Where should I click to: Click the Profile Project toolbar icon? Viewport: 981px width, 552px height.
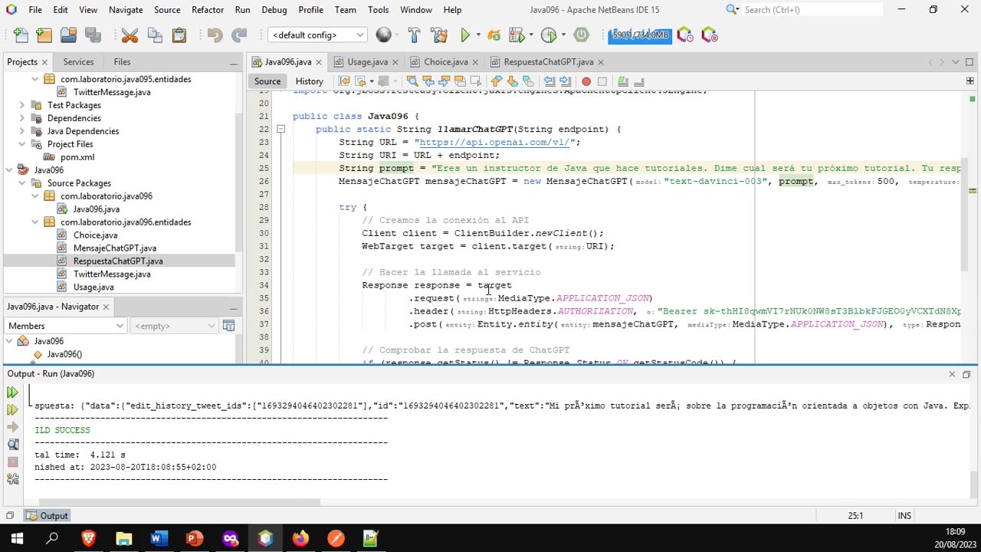[518, 35]
